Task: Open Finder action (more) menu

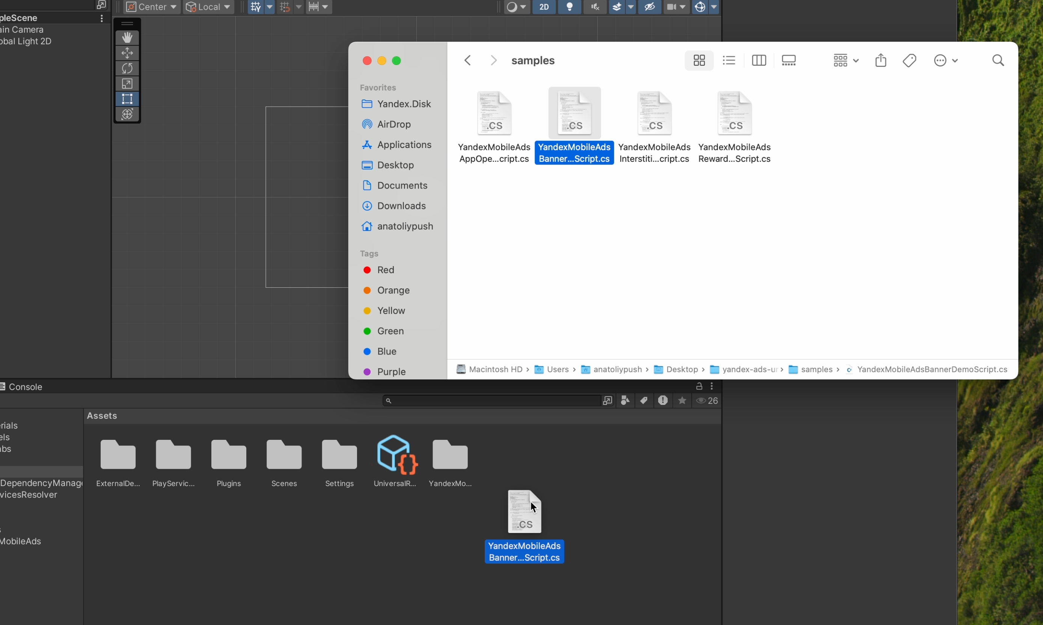Action: (x=946, y=60)
